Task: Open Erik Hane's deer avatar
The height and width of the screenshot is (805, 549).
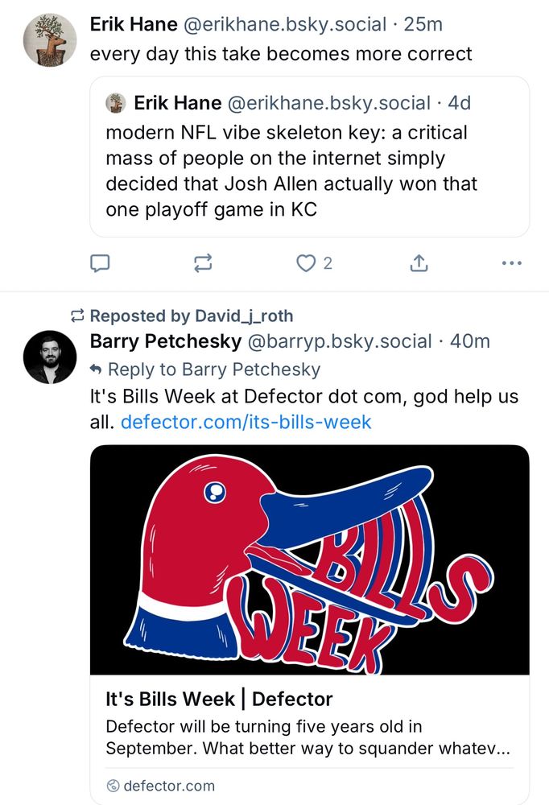Action: (50, 40)
